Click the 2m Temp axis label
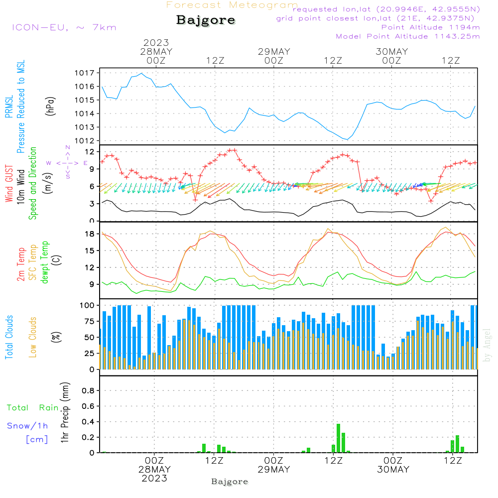 coord(21,264)
